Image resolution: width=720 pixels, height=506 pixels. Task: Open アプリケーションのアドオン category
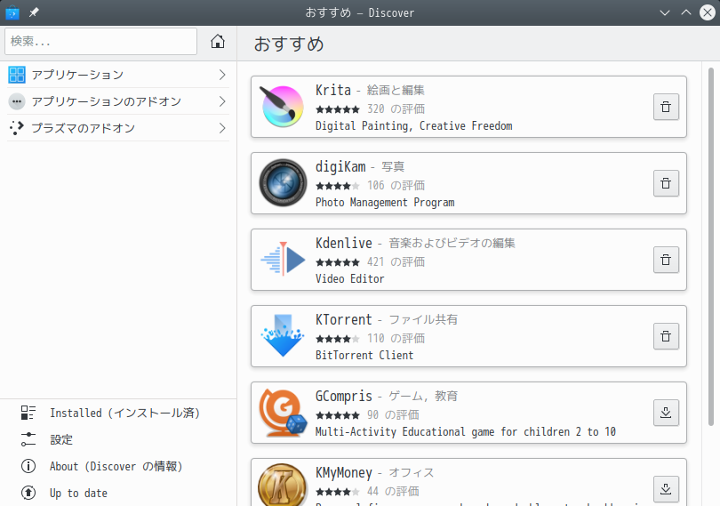click(118, 101)
